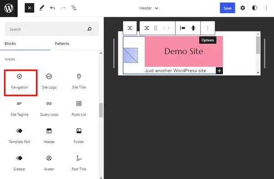Insert the Template Part block

click(x=19, y=136)
